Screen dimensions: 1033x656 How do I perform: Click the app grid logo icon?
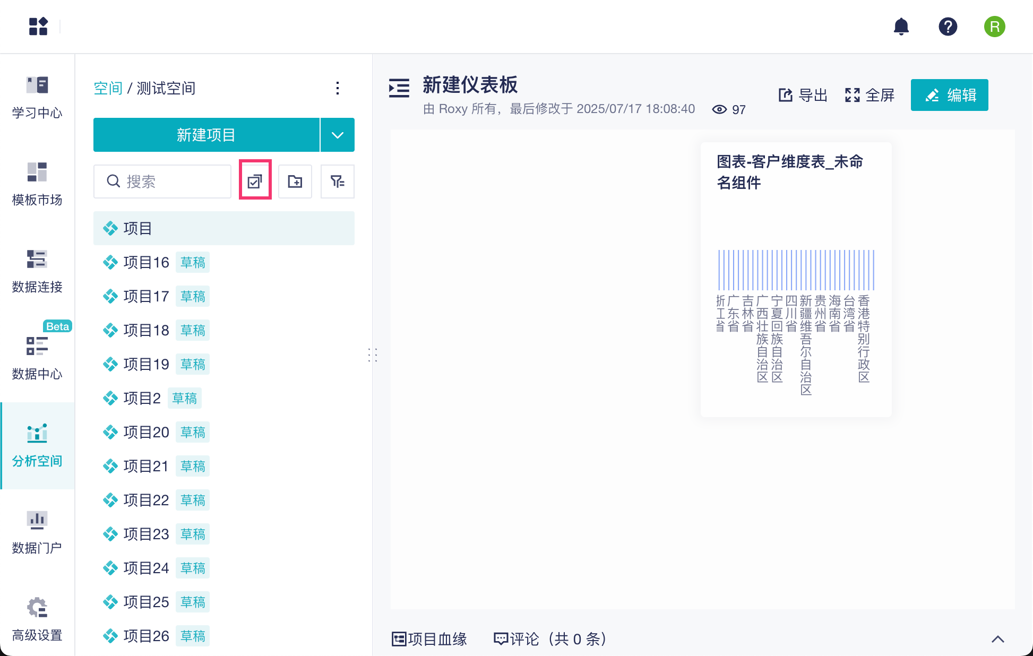(x=38, y=27)
